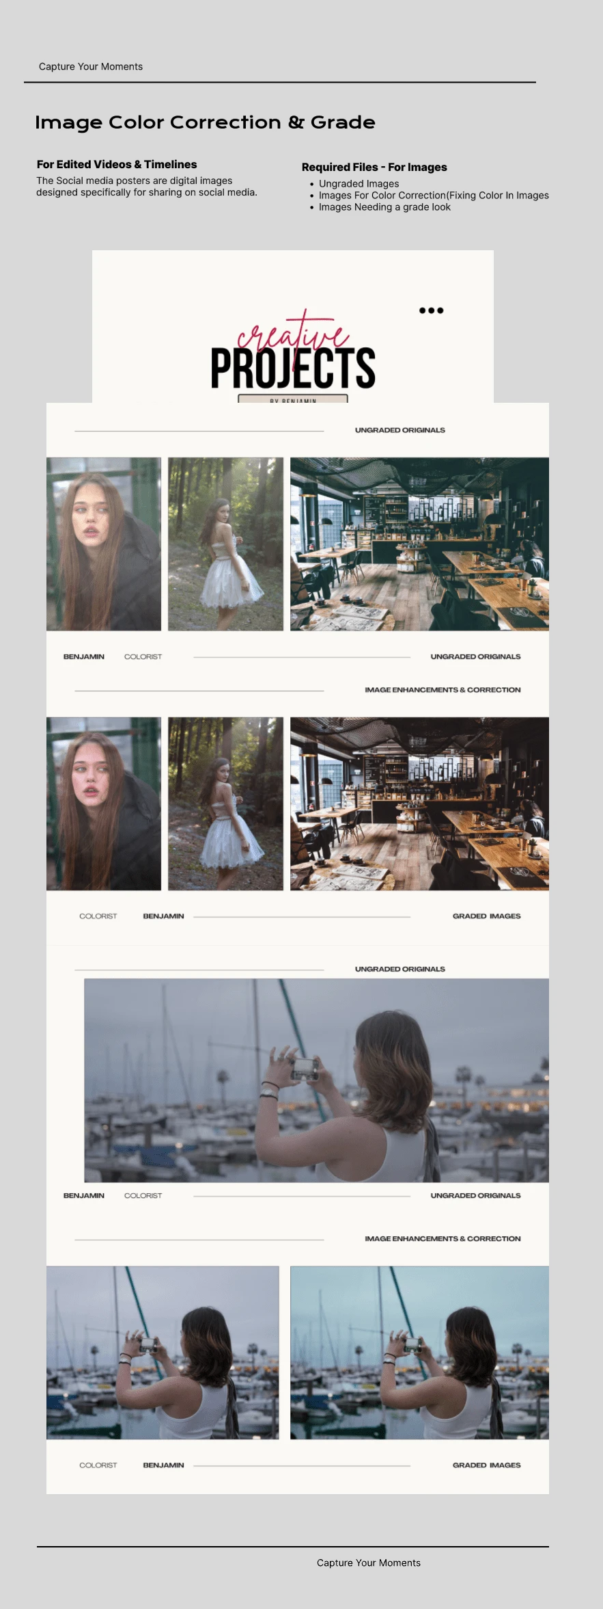This screenshot has height=1609, width=603.
Task: Click the BY BENJAMIN badge under the logo
Action: pos(293,399)
